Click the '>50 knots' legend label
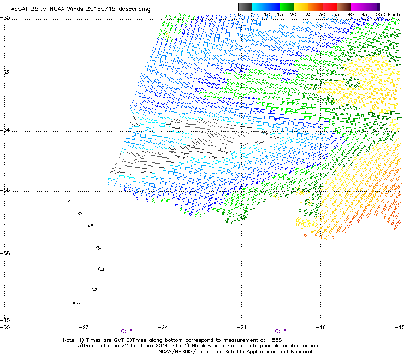Viewport: 404px width, 355px height. click(388, 15)
